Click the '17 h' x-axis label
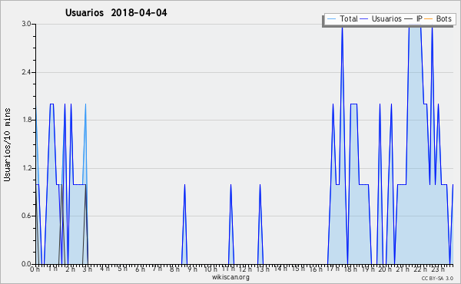This screenshot has width=461, height=284. 333,269
